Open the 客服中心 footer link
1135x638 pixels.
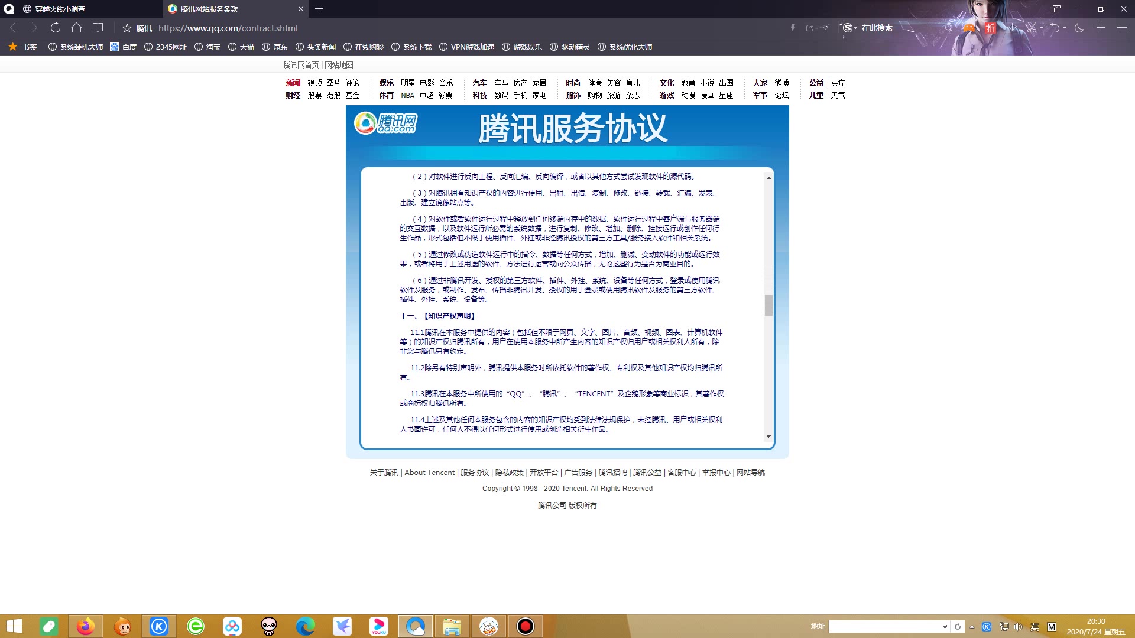click(x=682, y=473)
